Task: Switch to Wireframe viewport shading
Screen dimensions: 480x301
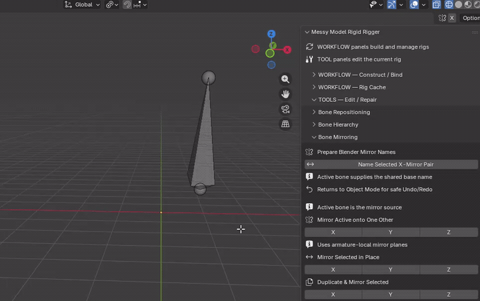Action: [449, 5]
